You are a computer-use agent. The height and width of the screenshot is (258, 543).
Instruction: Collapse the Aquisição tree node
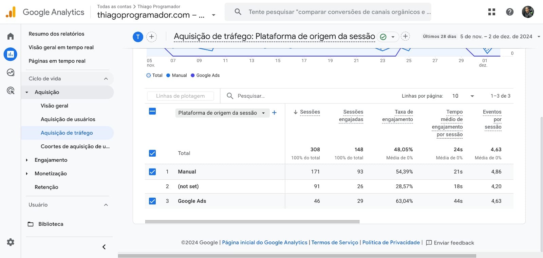(x=27, y=92)
